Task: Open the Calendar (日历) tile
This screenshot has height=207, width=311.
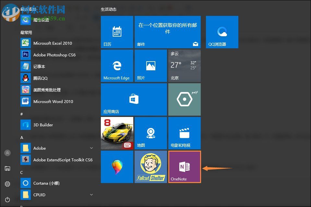Action: click(117, 32)
